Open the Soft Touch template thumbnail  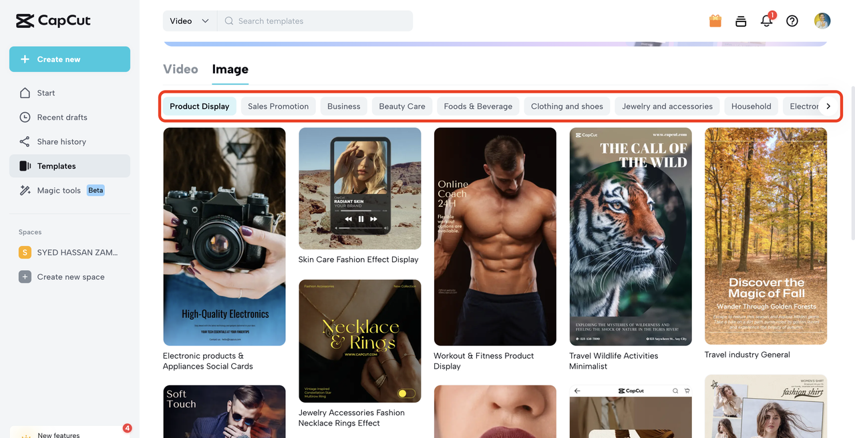click(x=224, y=411)
